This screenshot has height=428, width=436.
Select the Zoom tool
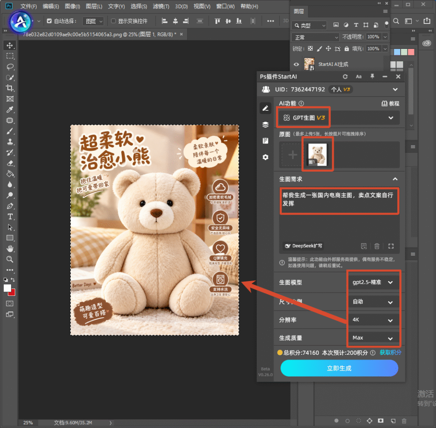click(x=10, y=259)
